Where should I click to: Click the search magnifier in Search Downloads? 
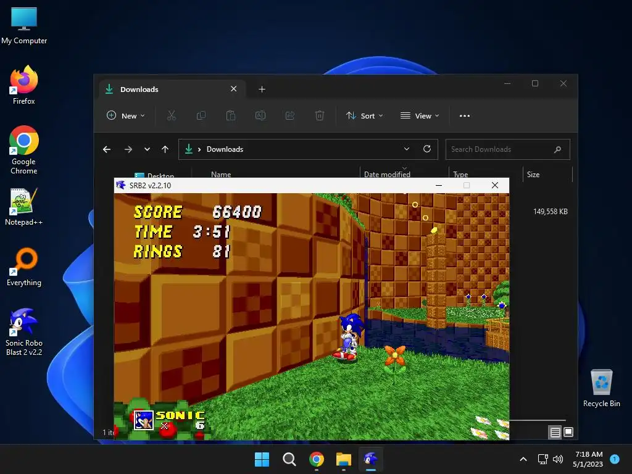tap(557, 149)
